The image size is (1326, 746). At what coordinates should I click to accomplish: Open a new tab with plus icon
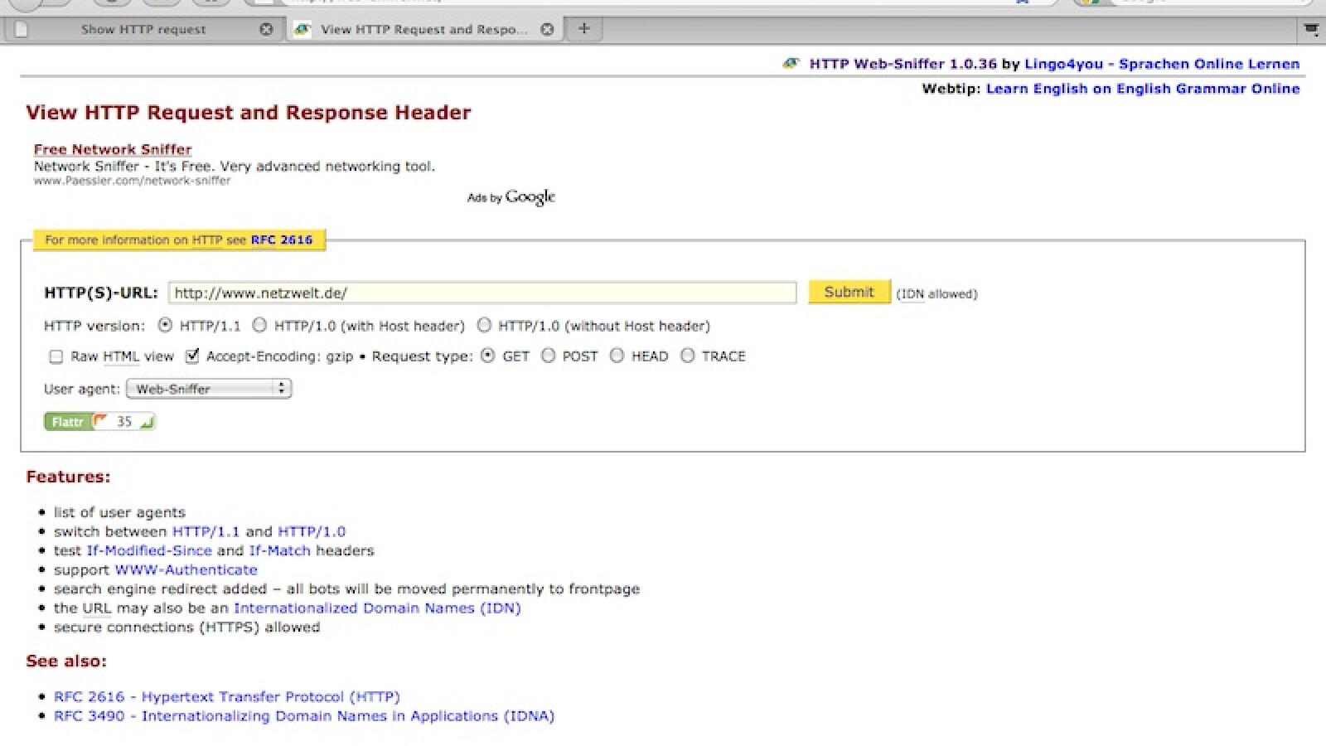[584, 29]
